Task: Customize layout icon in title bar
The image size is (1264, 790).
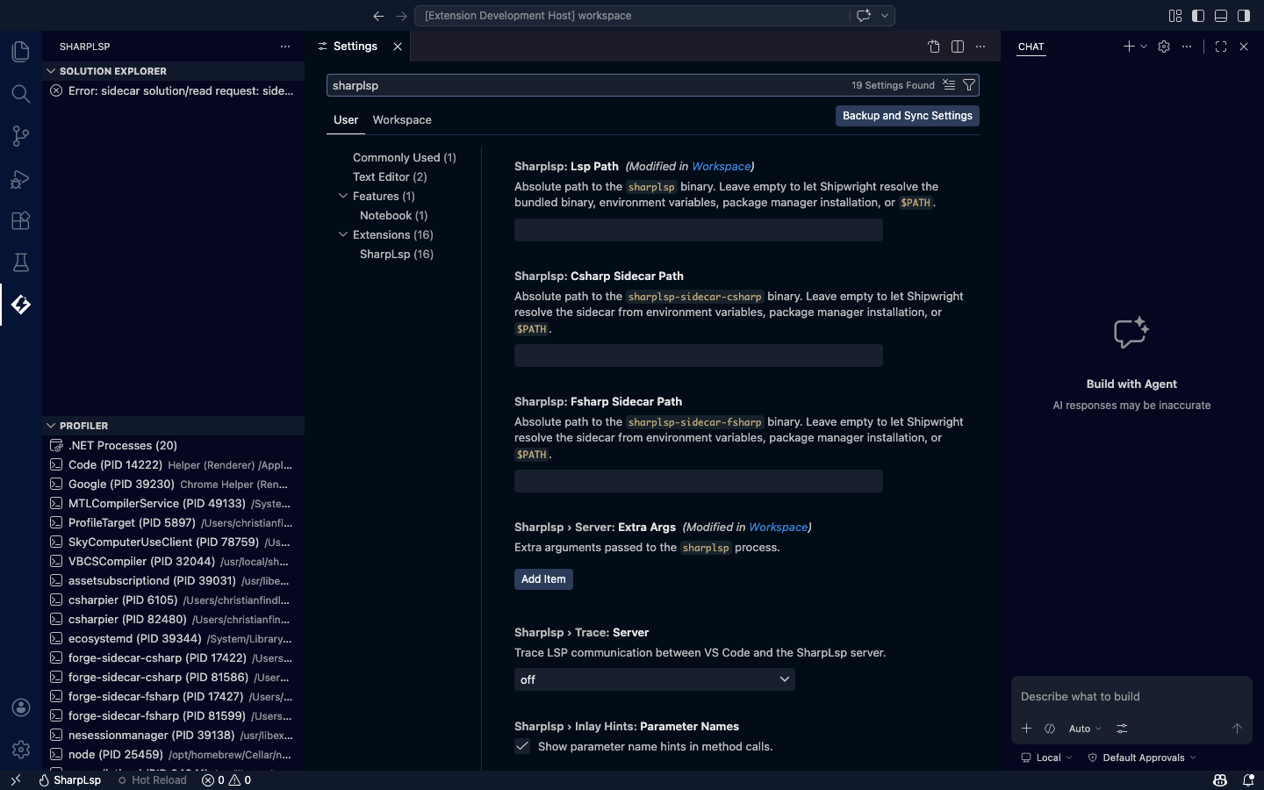Action: (x=1175, y=16)
